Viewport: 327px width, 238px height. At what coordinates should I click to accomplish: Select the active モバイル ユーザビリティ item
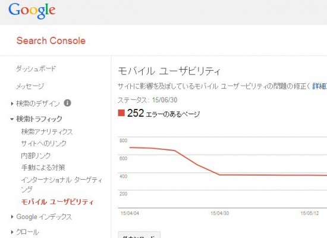click(57, 202)
